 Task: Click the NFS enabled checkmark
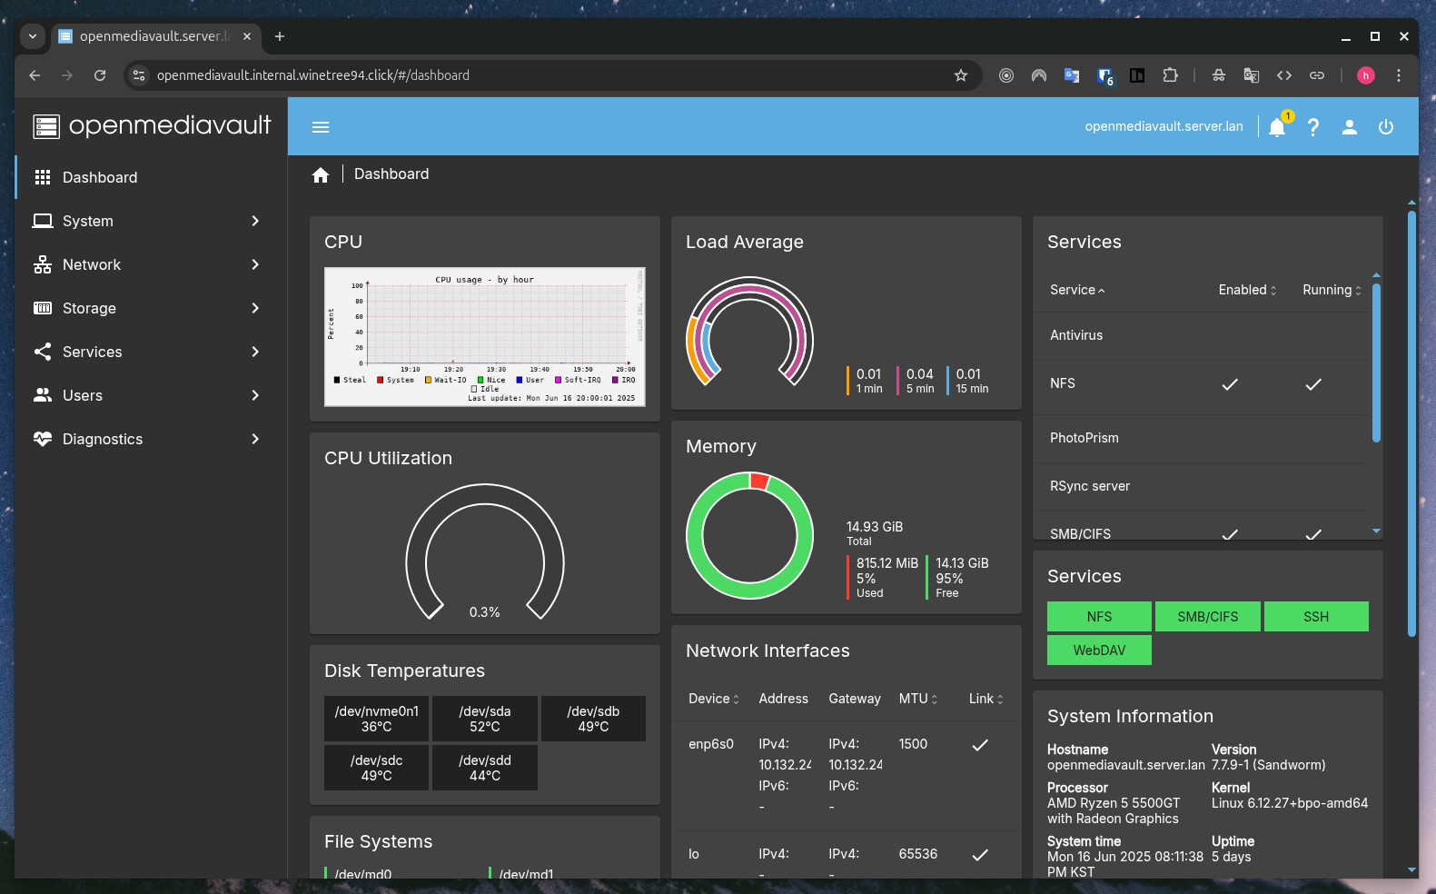(x=1230, y=384)
